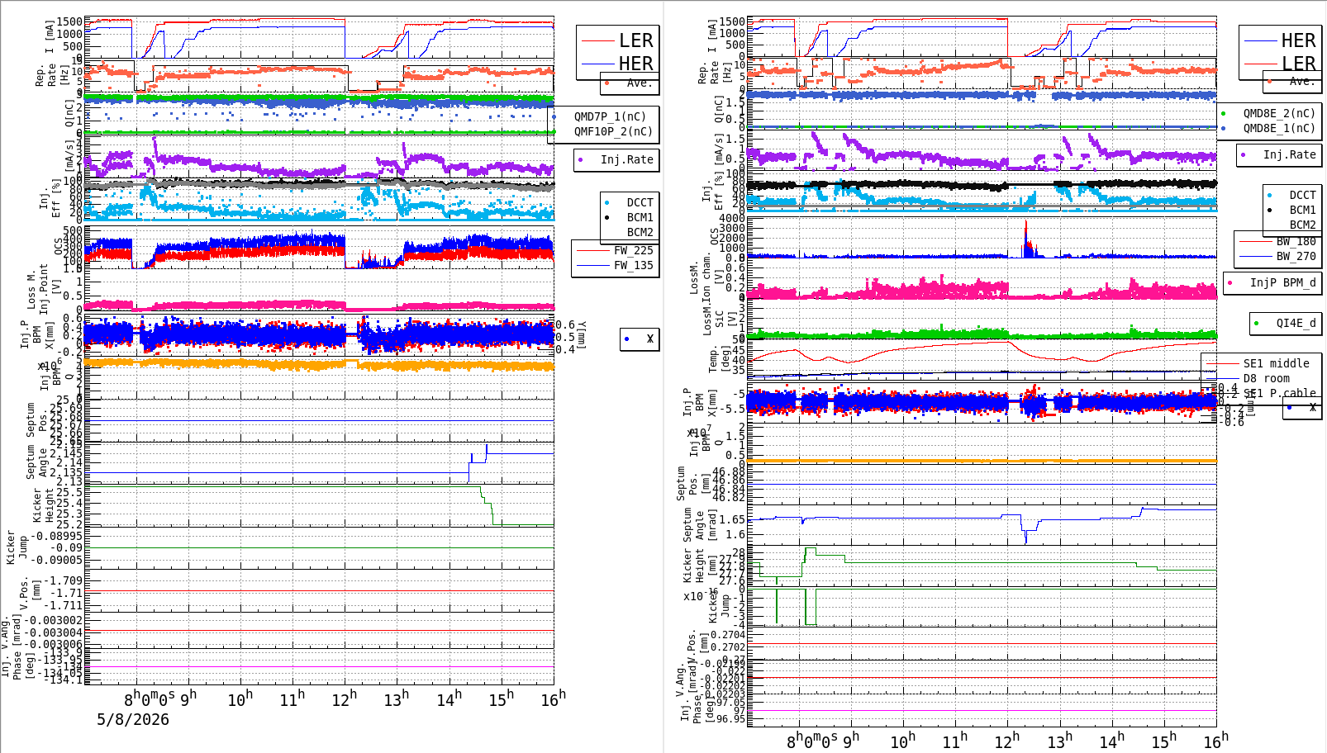Click the -1.71 tick on left V.Pos. axis
Viewport: 1327px width, 753px height.
pos(66,593)
